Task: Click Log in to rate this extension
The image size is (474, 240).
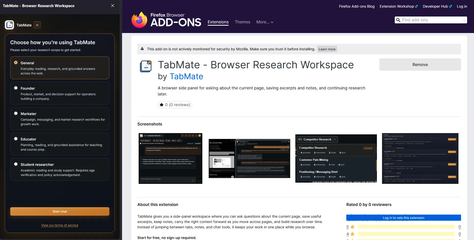Action: pyautogui.click(x=404, y=218)
